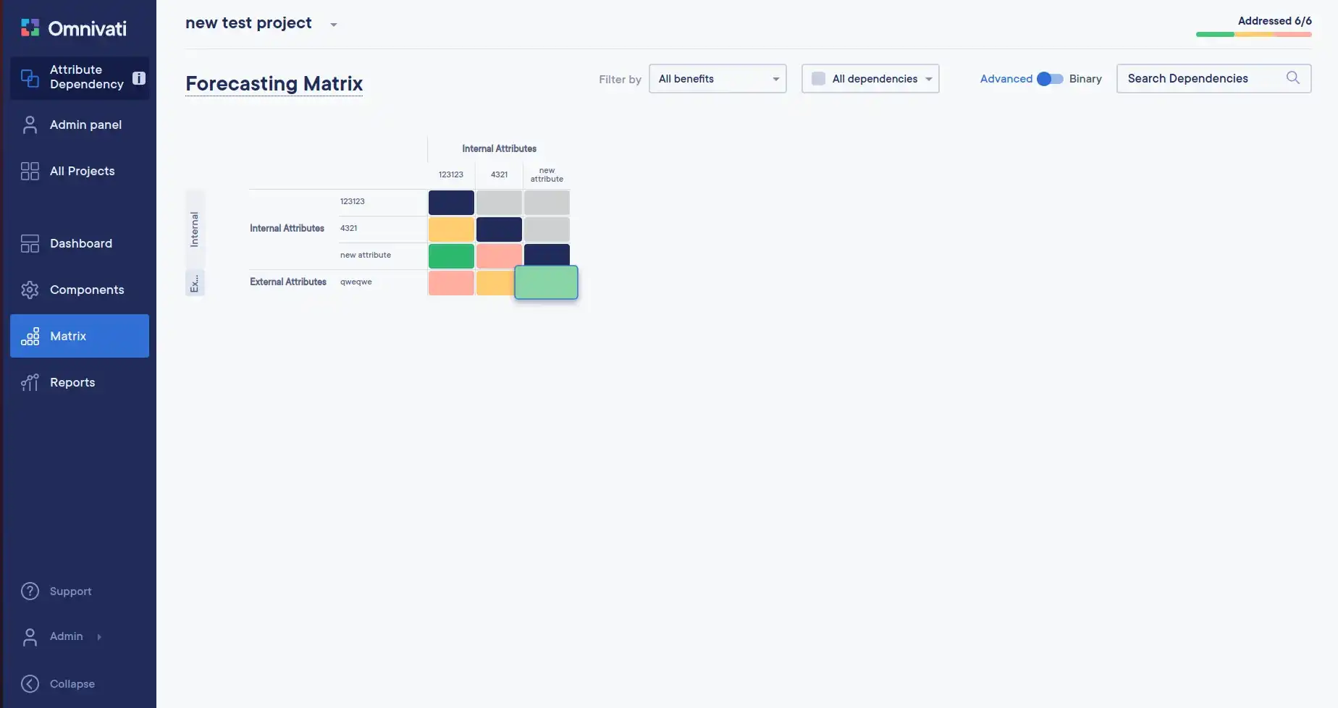The image size is (1338, 708).
Task: Select the Matrix menu item
Action: coord(80,336)
